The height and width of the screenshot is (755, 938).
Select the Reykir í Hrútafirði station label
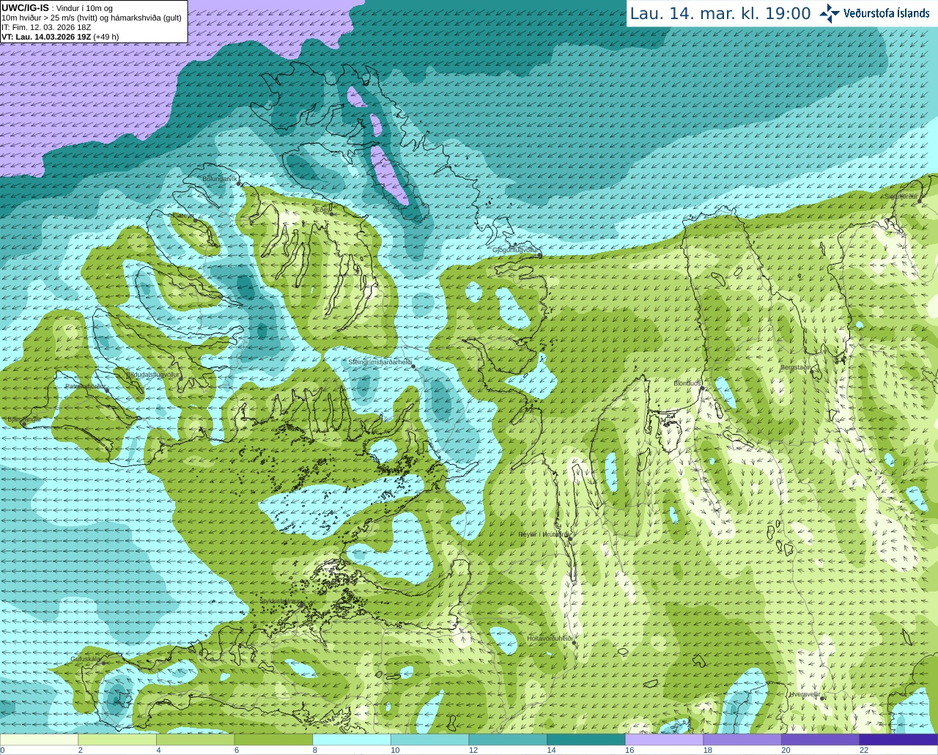pyautogui.click(x=544, y=534)
